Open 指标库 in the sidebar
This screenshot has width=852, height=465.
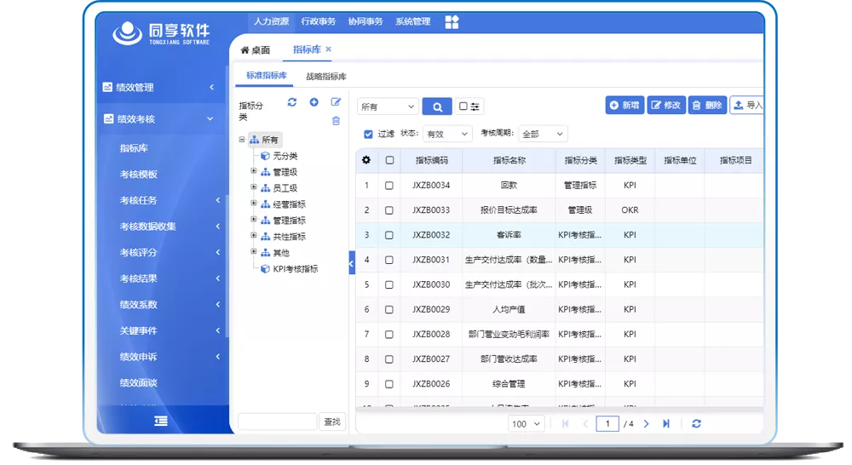tap(134, 148)
